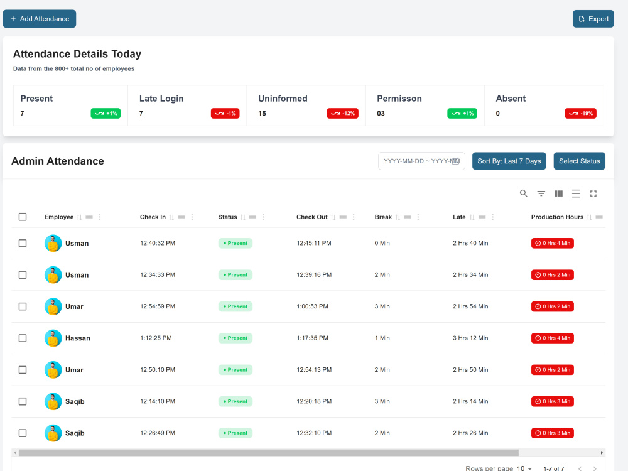The height and width of the screenshot is (471, 628).
Task: Open show/hide columns icon
Action: 558,193
